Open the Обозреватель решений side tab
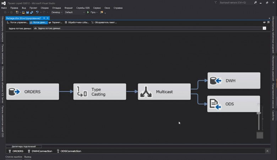This screenshot has width=277, height=160. (273, 68)
